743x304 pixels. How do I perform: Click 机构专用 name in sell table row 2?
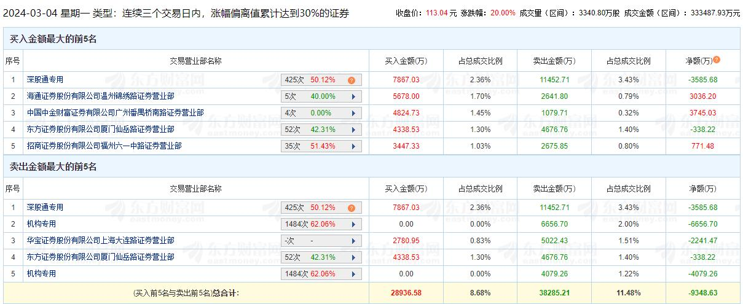coord(41,224)
